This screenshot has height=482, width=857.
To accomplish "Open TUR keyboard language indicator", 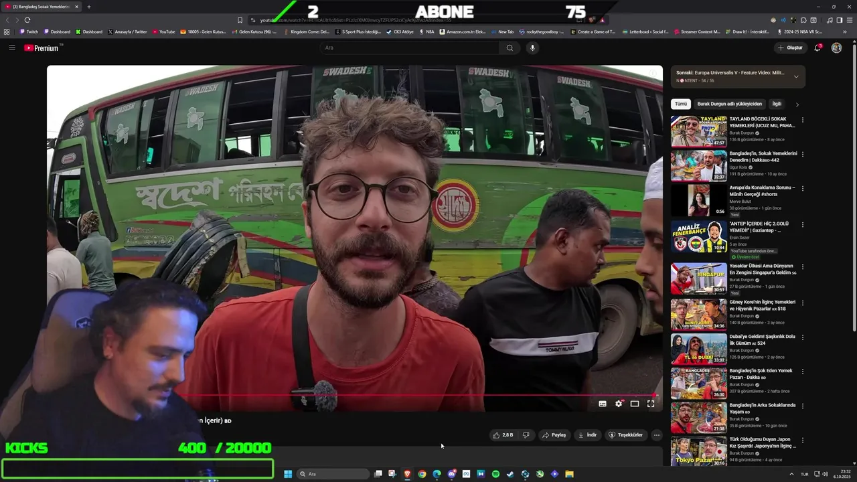I will (805, 474).
